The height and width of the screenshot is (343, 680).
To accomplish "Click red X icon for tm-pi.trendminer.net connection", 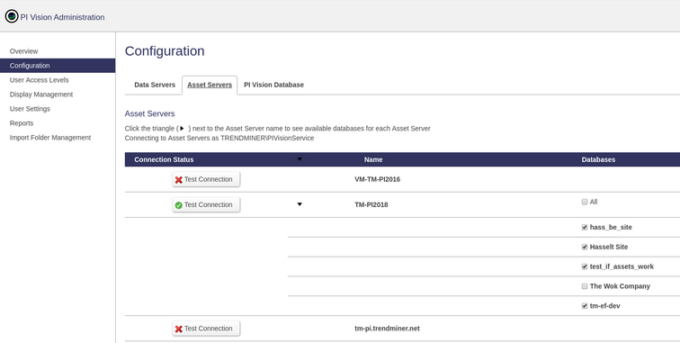I will pyautogui.click(x=178, y=329).
